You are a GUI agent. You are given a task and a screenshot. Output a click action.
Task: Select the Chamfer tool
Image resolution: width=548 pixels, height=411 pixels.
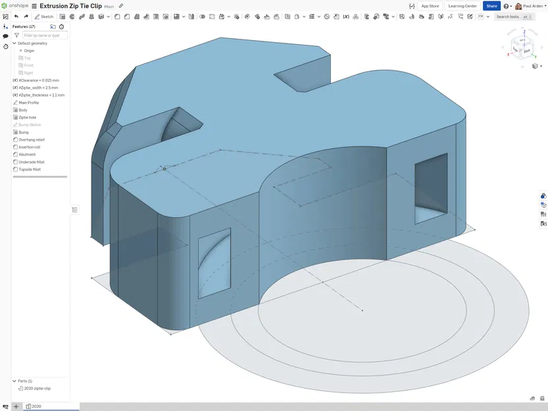point(127,16)
